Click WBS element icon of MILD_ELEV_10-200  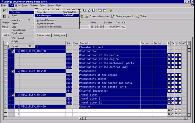(13, 71)
